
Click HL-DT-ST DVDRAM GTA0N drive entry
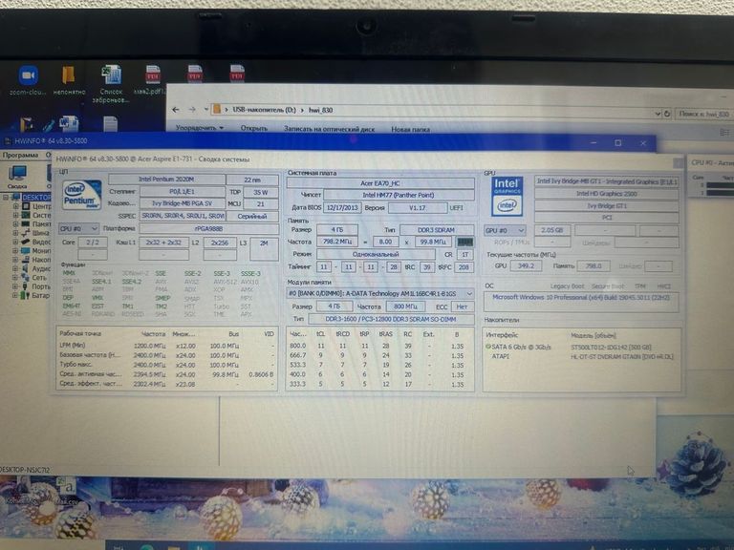click(621, 356)
